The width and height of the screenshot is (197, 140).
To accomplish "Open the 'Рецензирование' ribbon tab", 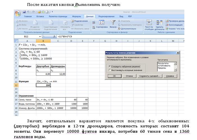I will click(x=107, y=17).
